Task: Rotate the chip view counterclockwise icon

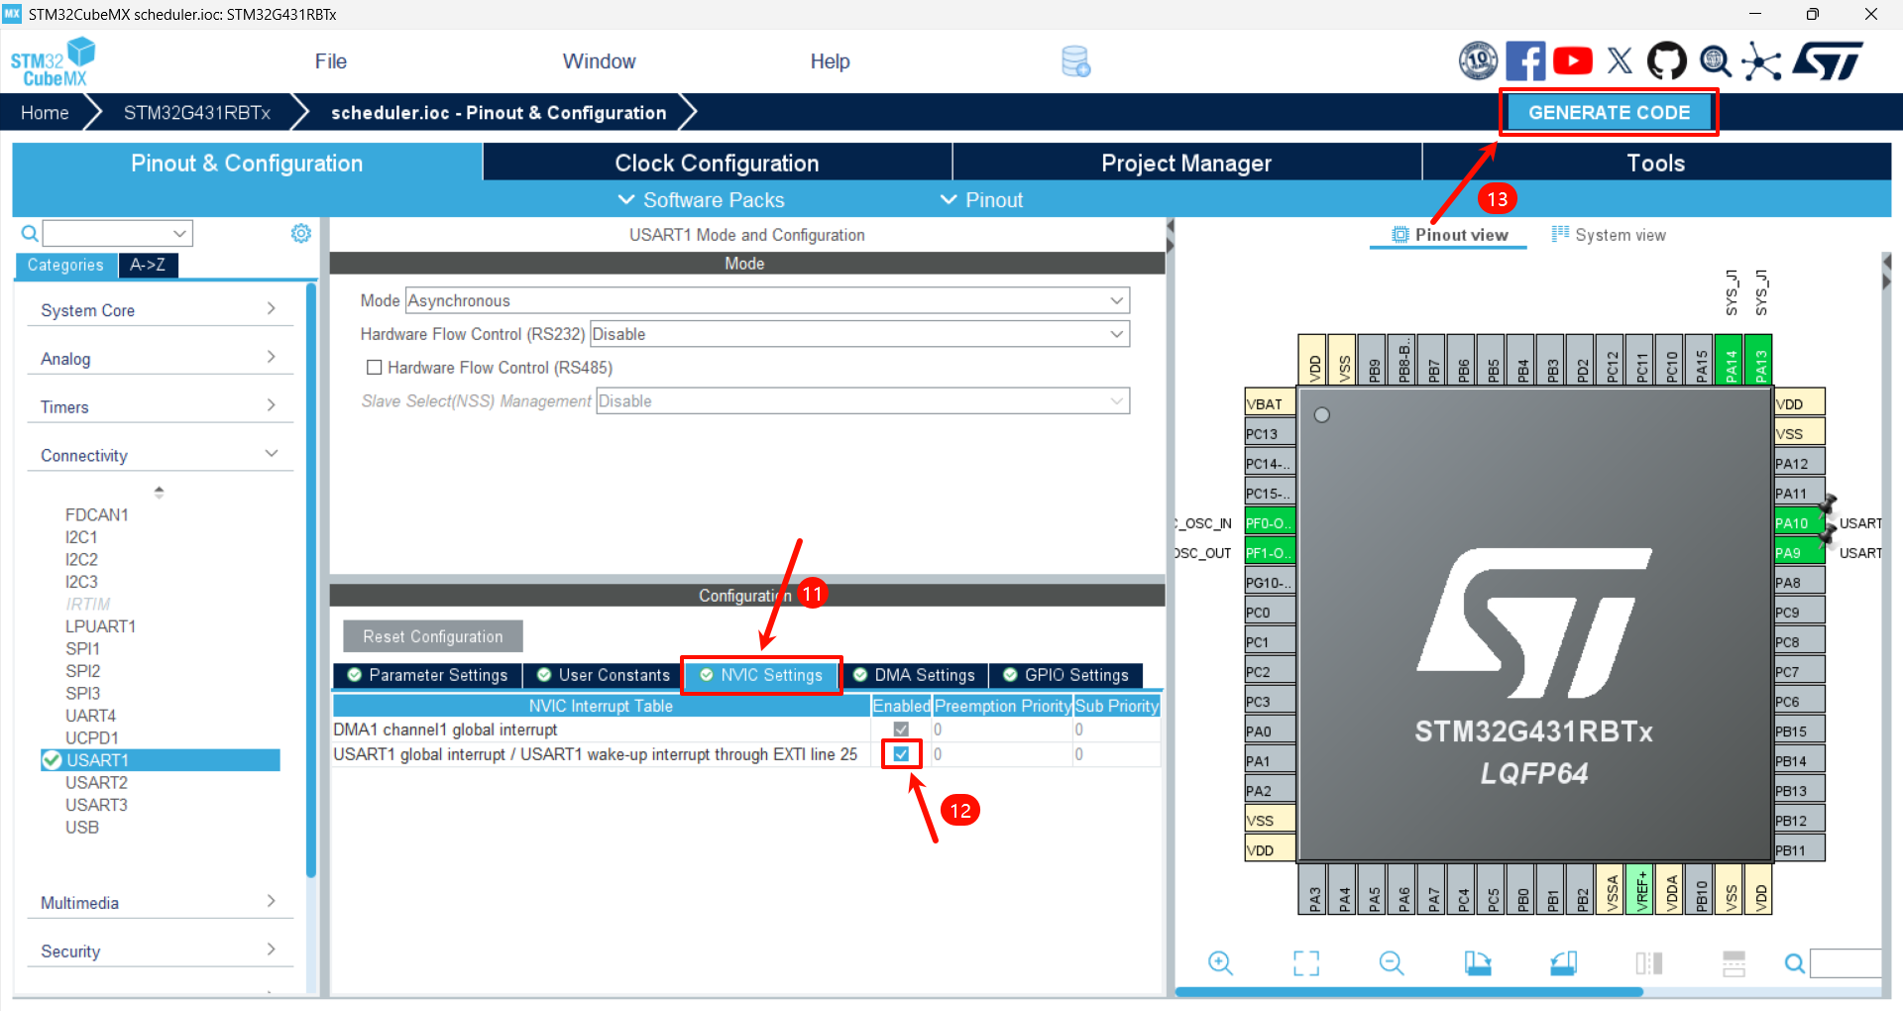Action: [1564, 962]
